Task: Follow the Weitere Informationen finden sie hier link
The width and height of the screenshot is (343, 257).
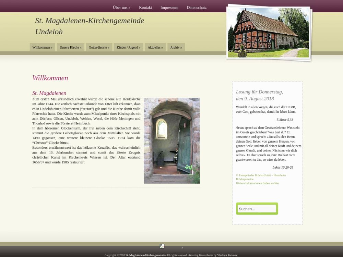Action: tap(257, 183)
